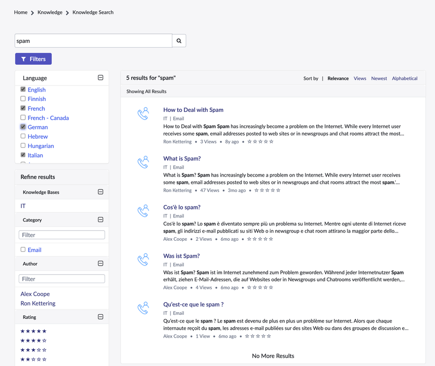Click article icon beside How to Deal with Spam
The height and width of the screenshot is (366, 435).
pos(143,114)
